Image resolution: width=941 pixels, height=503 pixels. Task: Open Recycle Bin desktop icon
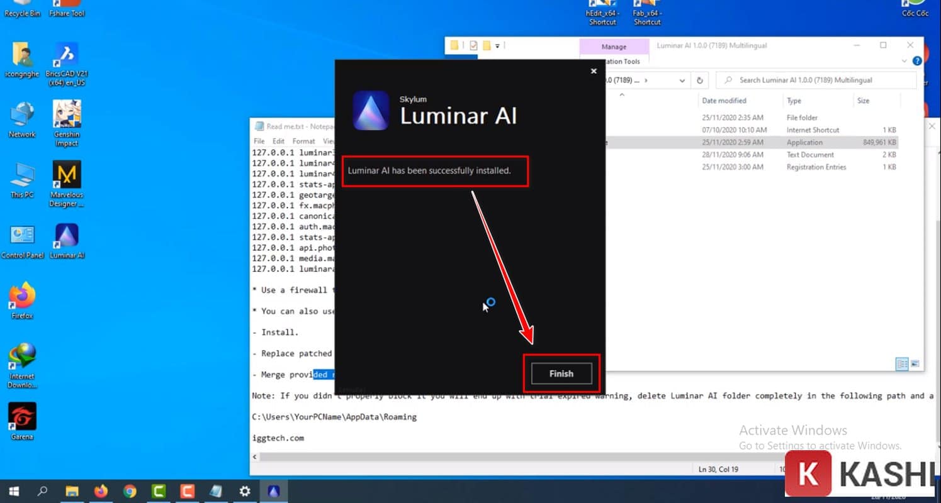tap(22, 9)
